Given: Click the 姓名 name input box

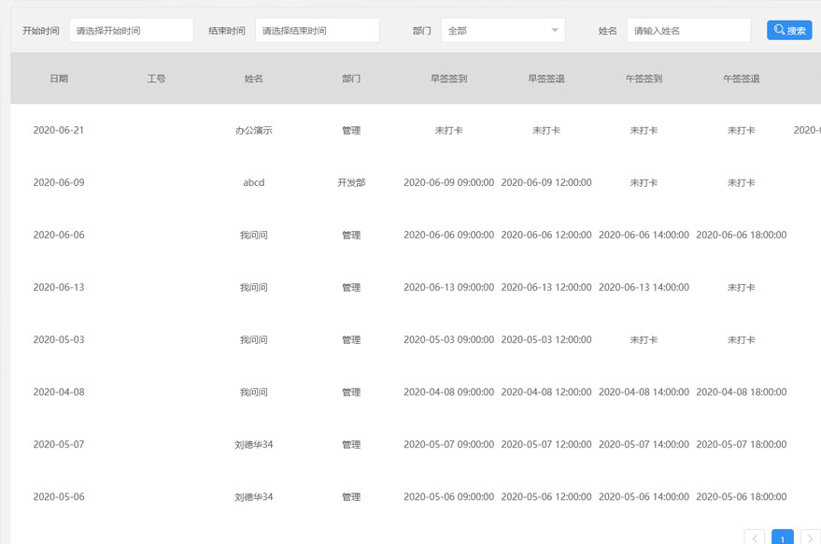Looking at the screenshot, I should coord(688,30).
